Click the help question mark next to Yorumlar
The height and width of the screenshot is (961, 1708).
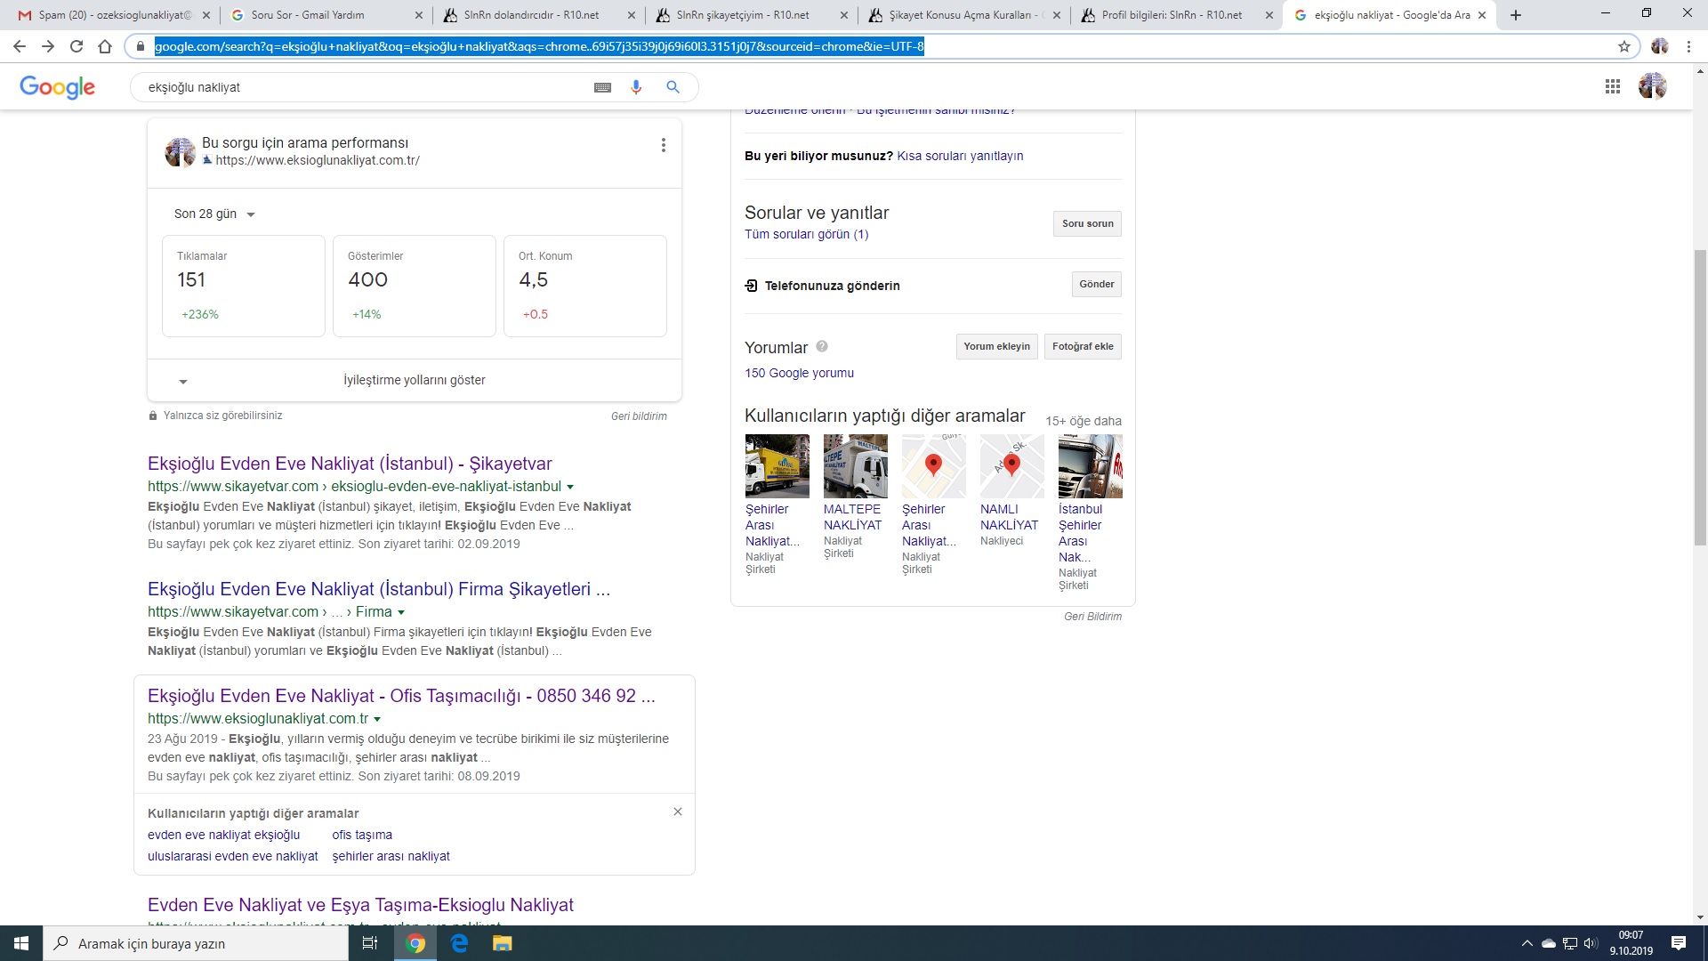[822, 346]
